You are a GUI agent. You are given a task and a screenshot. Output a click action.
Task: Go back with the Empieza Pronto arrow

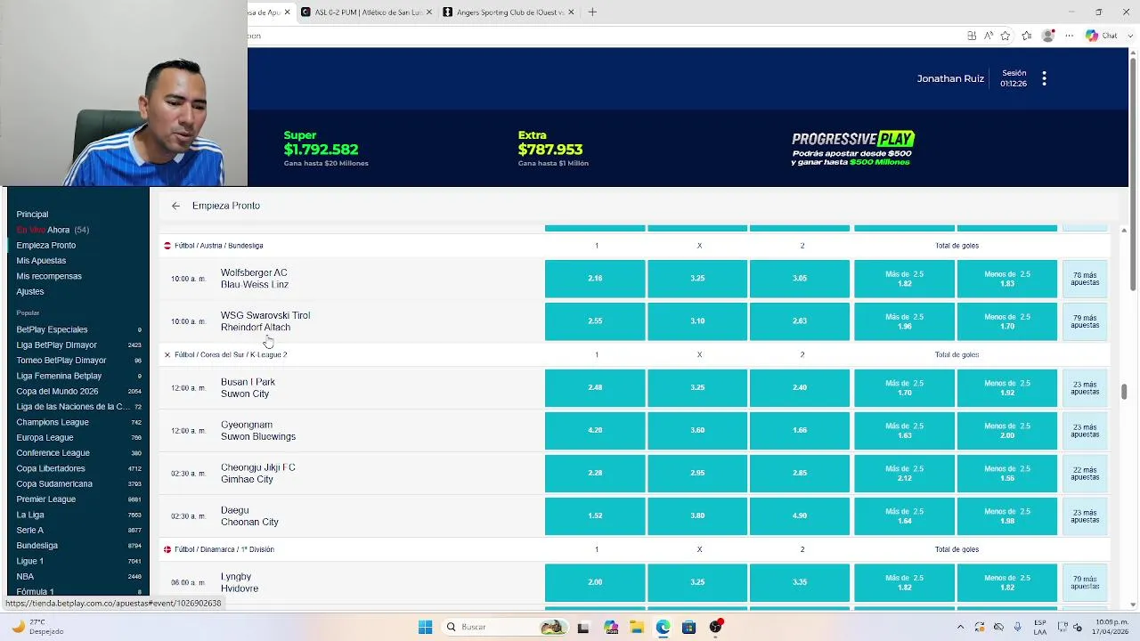(x=175, y=206)
